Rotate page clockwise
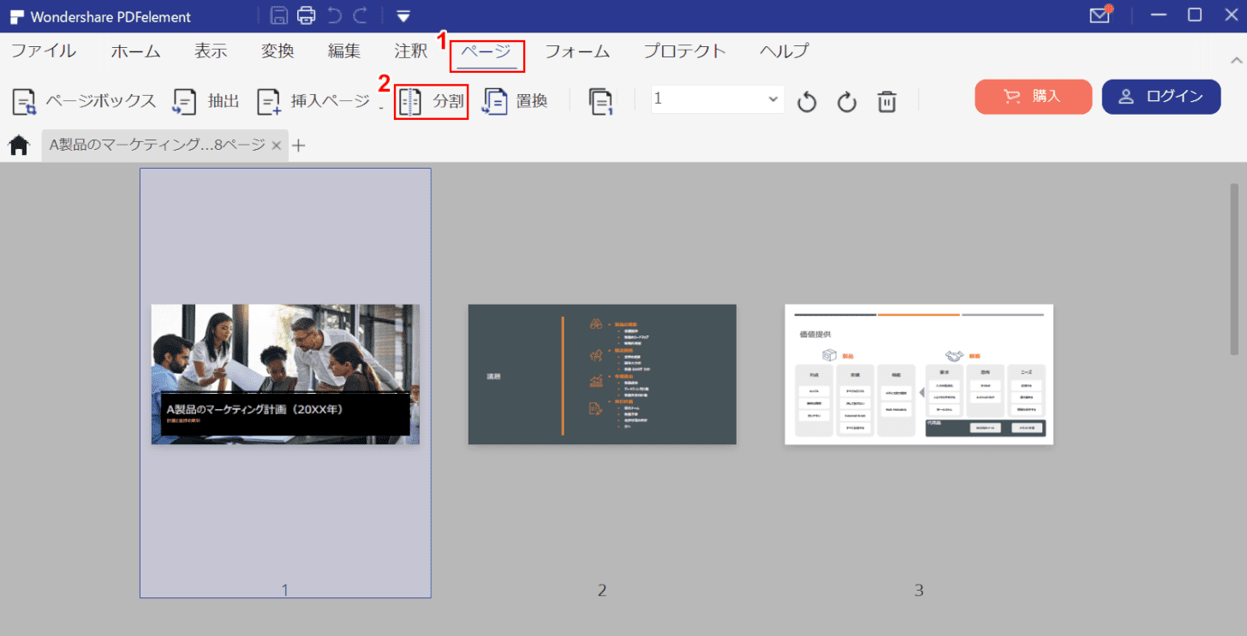The width and height of the screenshot is (1247, 636). click(847, 102)
